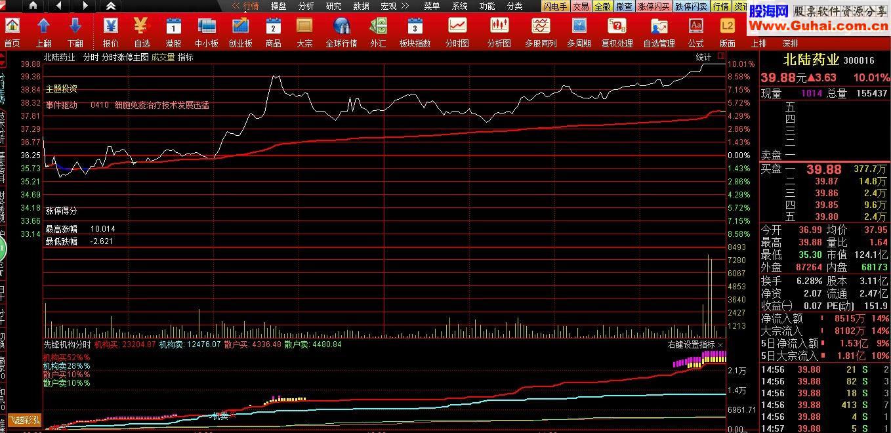Click the yellow 行情 shortcut button
This screenshot has width=891, height=433.
click(x=721, y=6)
